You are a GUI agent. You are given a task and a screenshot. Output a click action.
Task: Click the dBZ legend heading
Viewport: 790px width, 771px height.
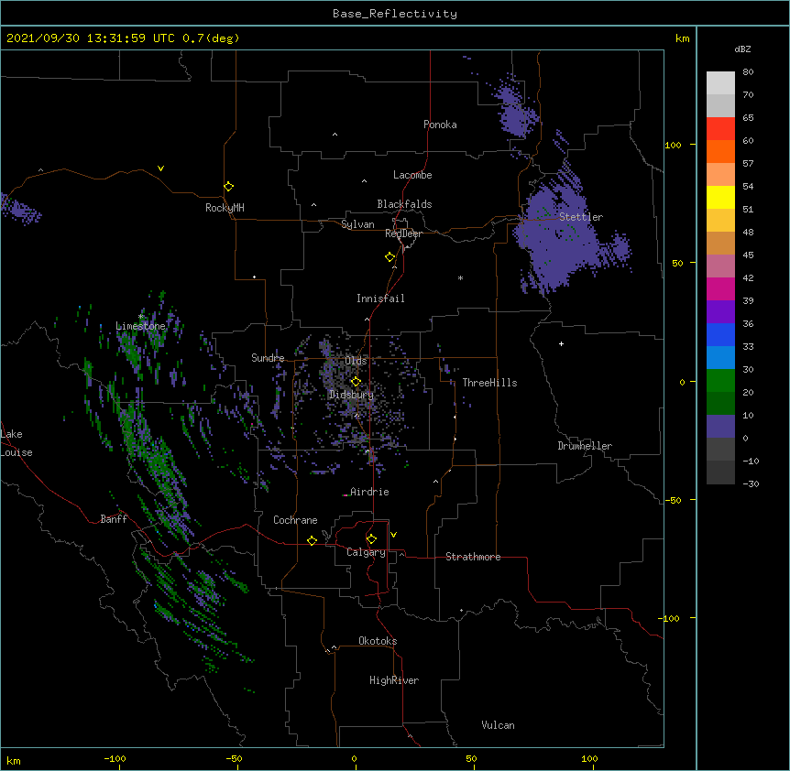742,49
